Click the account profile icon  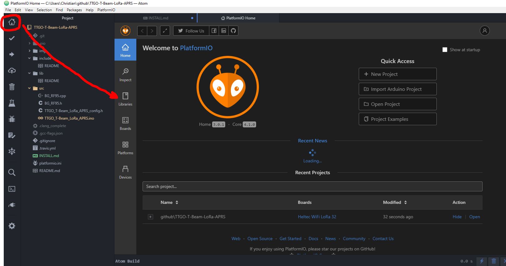[x=484, y=31]
